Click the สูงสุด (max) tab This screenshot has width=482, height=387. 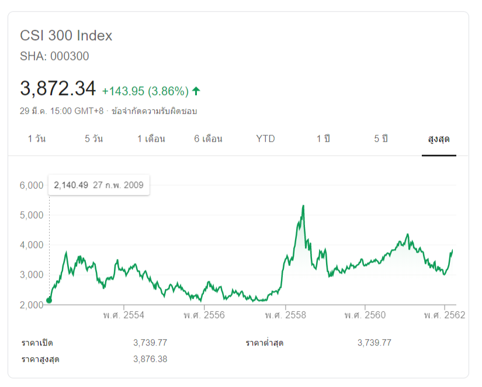point(439,139)
